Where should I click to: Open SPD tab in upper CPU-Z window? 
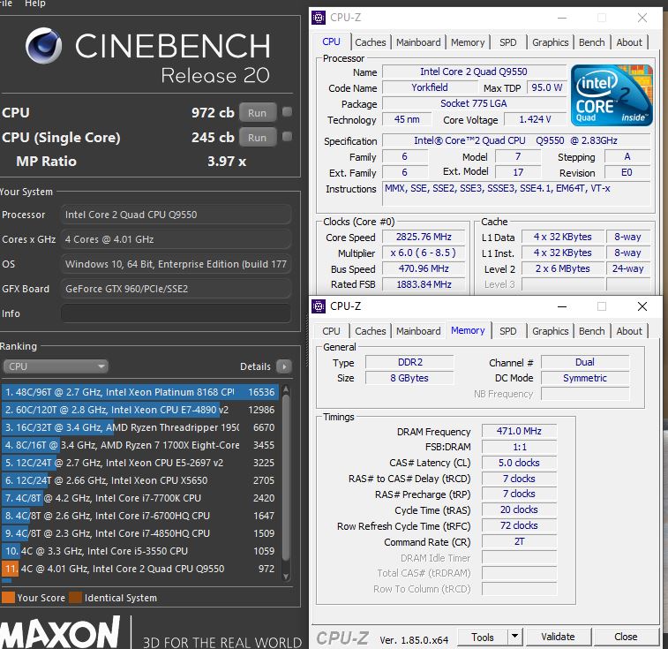pos(507,42)
